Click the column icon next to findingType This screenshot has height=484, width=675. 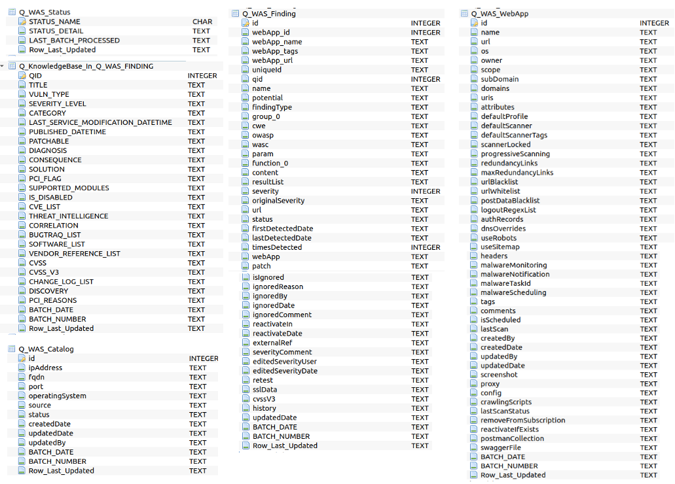pyautogui.click(x=246, y=107)
